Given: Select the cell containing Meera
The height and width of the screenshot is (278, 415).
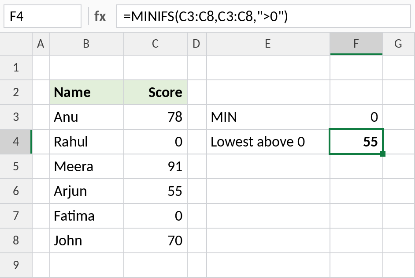Looking at the screenshot, I should pyautogui.click(x=86, y=166).
